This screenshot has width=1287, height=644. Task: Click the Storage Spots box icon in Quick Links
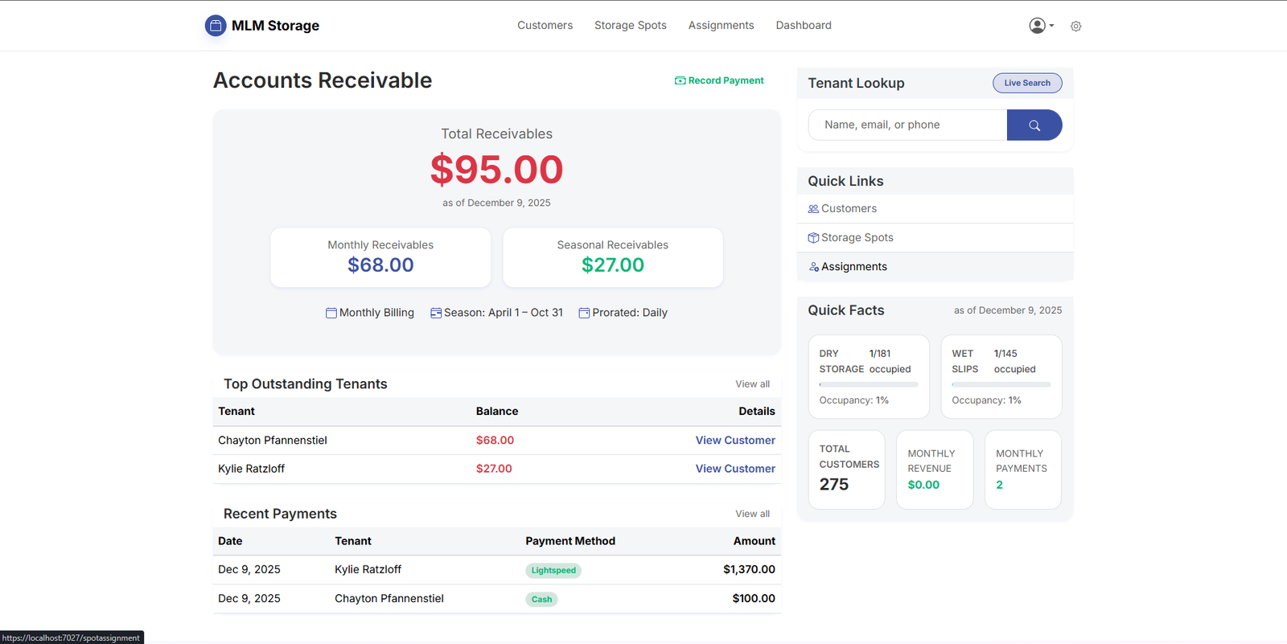[813, 238]
